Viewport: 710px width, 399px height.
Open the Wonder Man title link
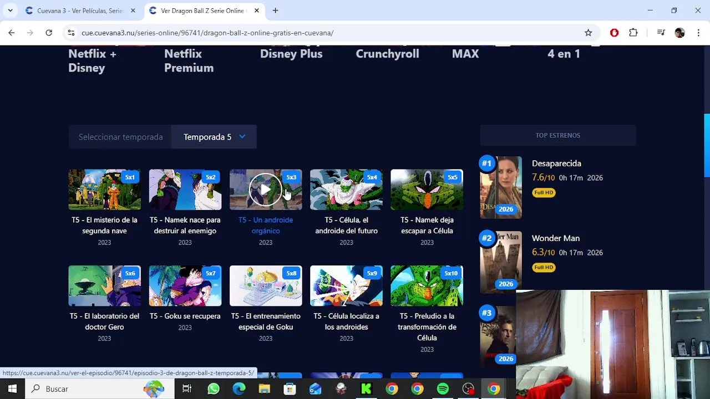[x=555, y=238]
